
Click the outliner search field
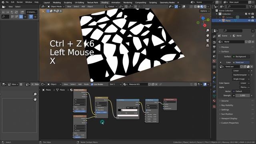[x=237, y=6]
